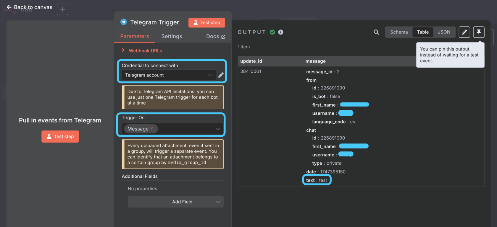Open the Docs external link

coord(216,36)
